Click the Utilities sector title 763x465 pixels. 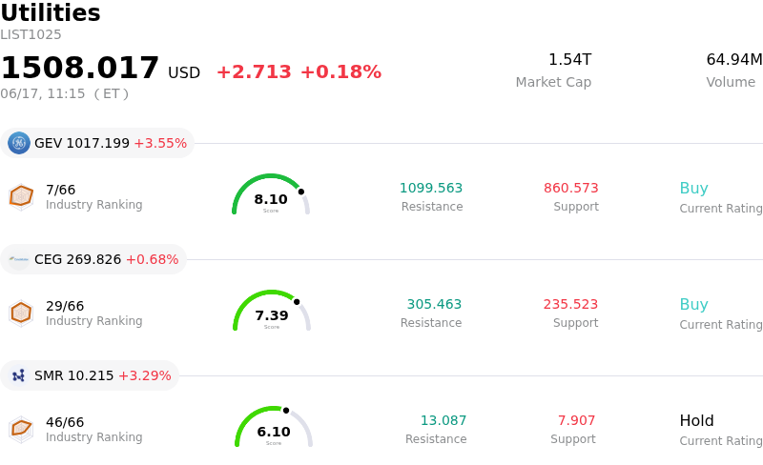pyautogui.click(x=51, y=12)
